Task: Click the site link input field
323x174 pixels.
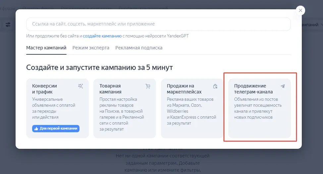Action: (158, 24)
